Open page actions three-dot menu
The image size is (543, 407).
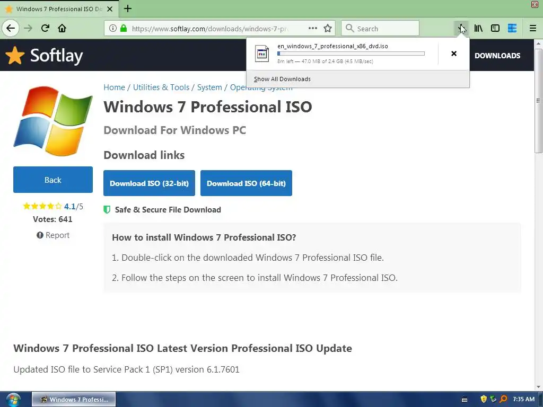click(x=313, y=28)
